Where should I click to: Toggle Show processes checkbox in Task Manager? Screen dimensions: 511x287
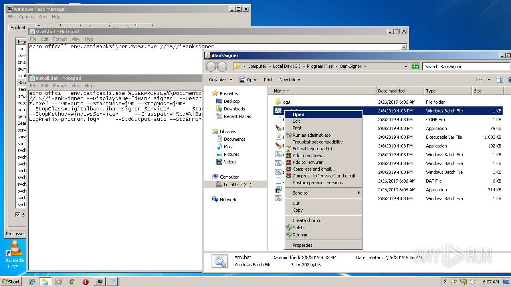pyautogui.click(x=18, y=214)
